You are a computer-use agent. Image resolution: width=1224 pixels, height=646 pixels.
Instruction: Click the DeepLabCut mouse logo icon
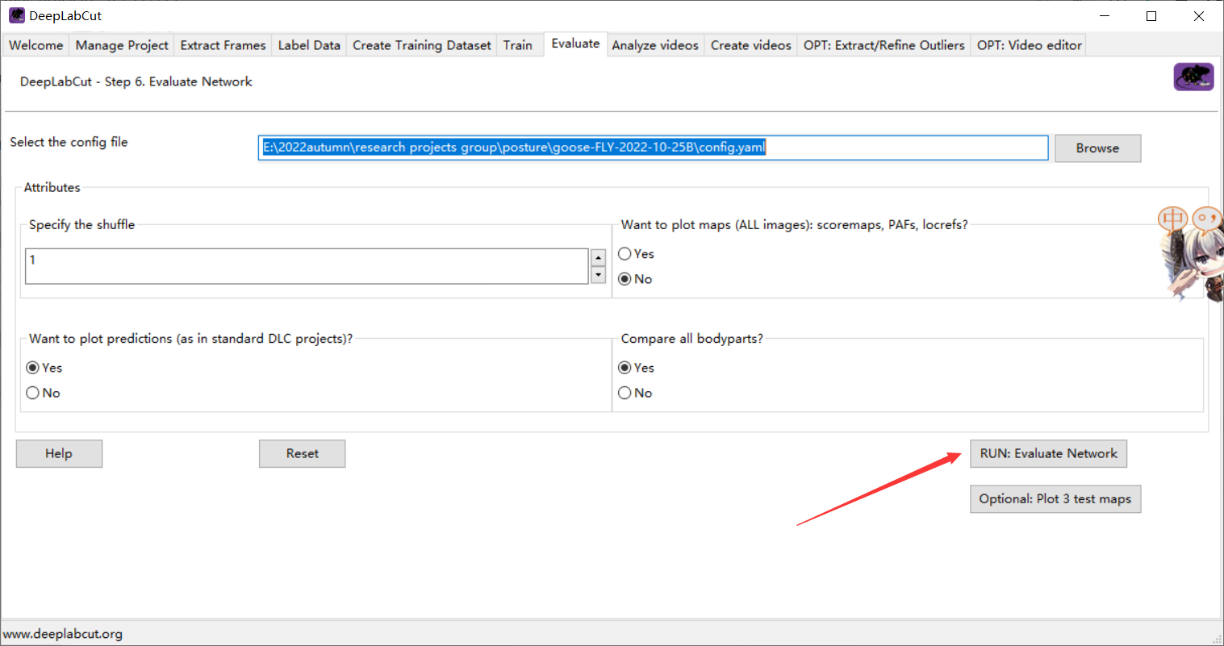1193,77
